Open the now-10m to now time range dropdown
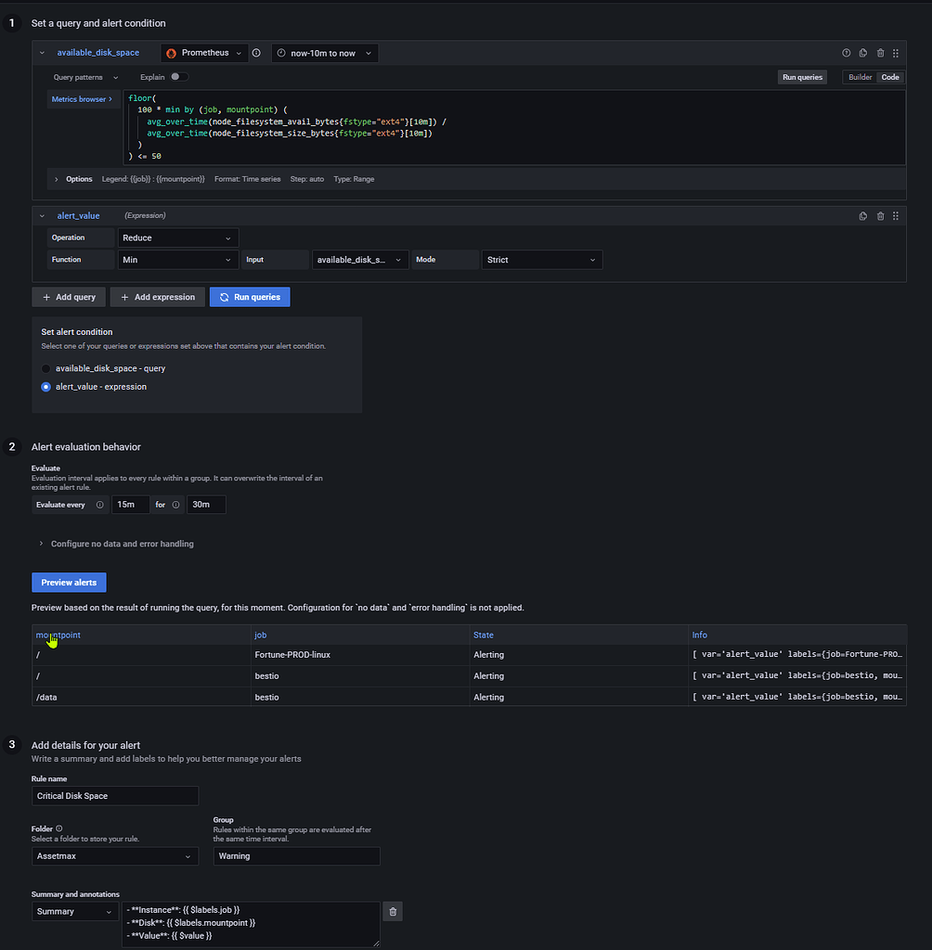 click(x=324, y=53)
